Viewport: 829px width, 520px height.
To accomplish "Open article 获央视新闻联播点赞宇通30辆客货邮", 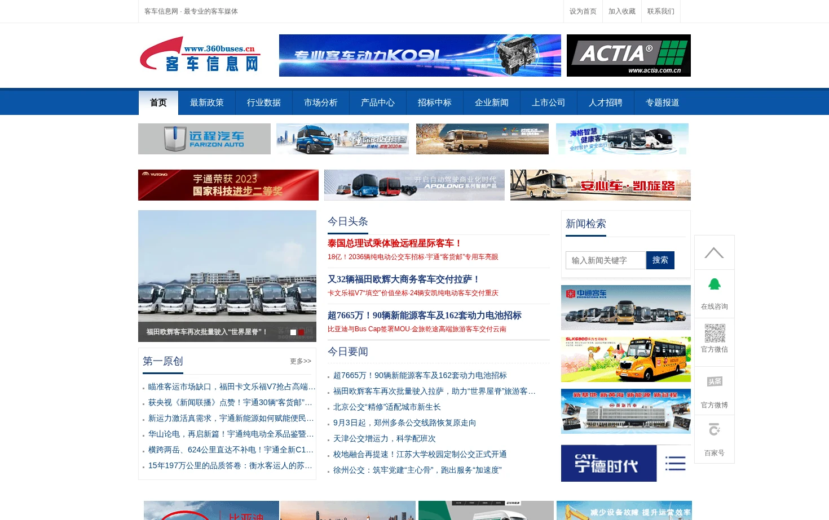I will click(x=230, y=402).
